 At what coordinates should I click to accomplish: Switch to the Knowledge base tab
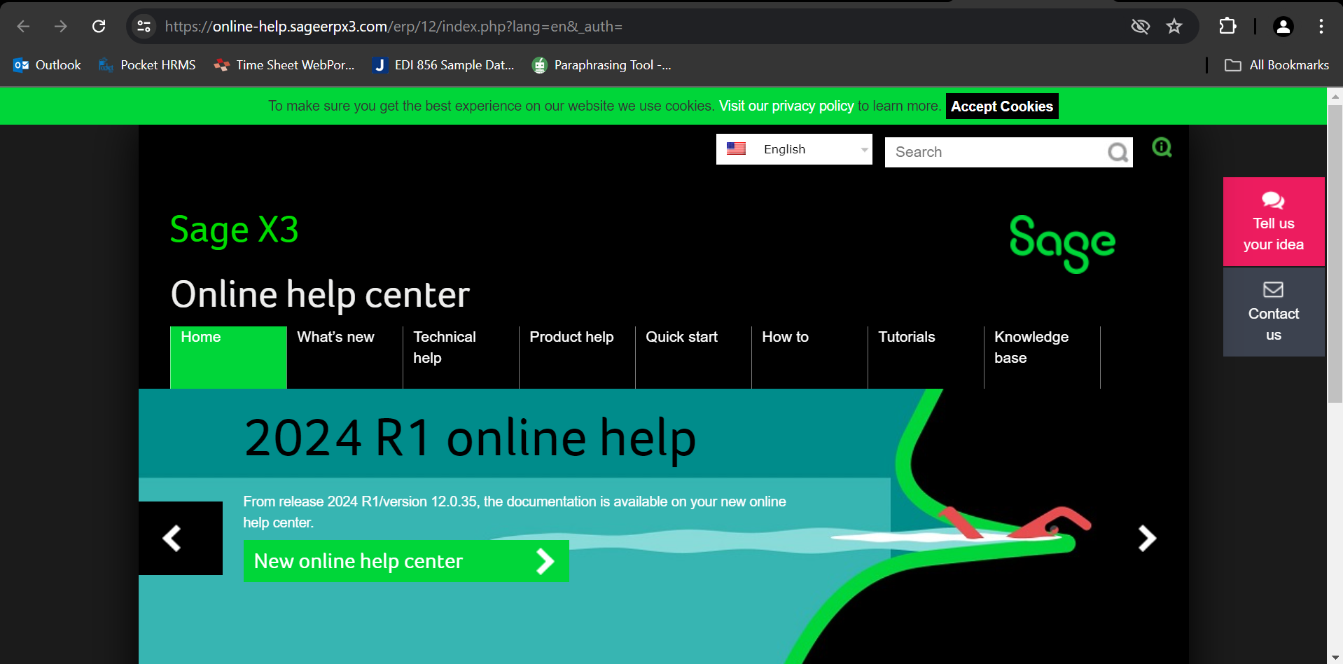1030,347
